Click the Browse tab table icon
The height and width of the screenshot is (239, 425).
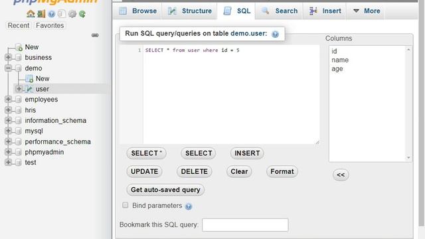point(123,11)
